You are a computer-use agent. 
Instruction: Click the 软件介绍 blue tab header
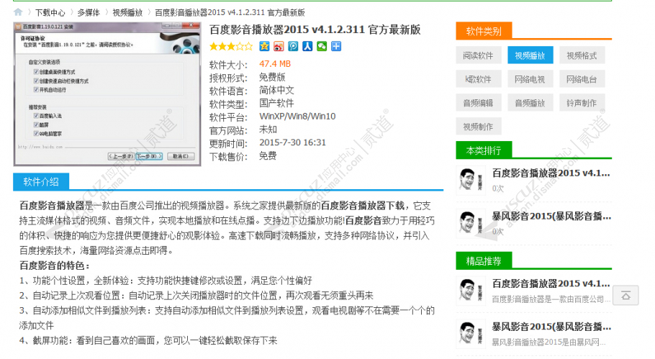[x=41, y=181]
